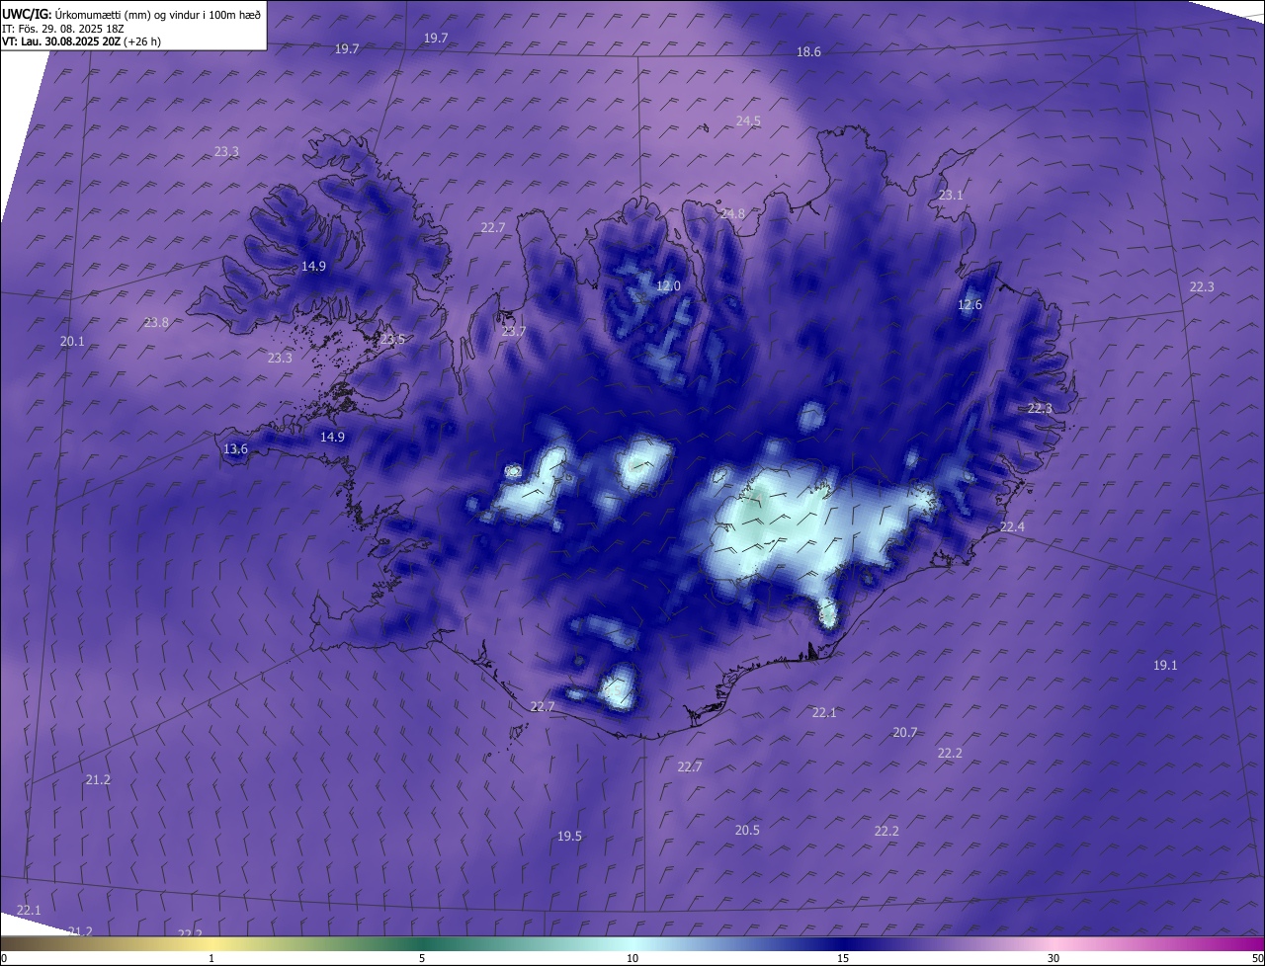
Task: Click the 19.5 value label on the map
Action: (569, 836)
